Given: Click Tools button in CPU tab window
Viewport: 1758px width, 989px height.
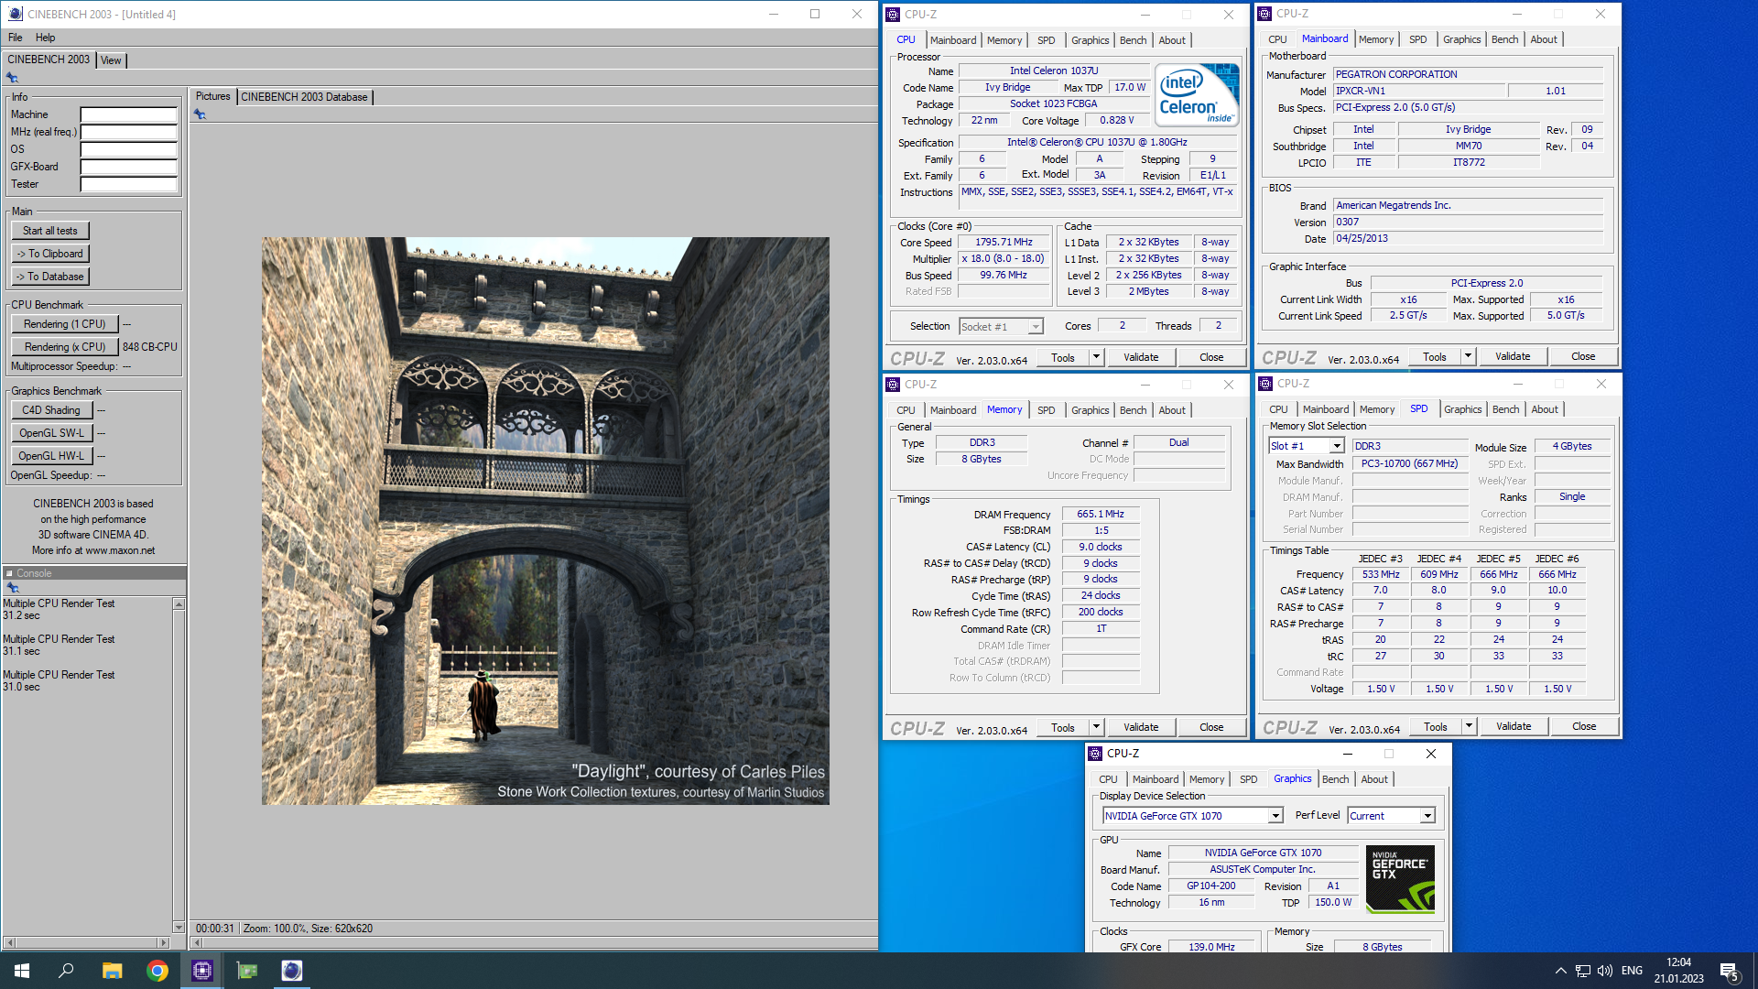Looking at the screenshot, I should (1063, 357).
